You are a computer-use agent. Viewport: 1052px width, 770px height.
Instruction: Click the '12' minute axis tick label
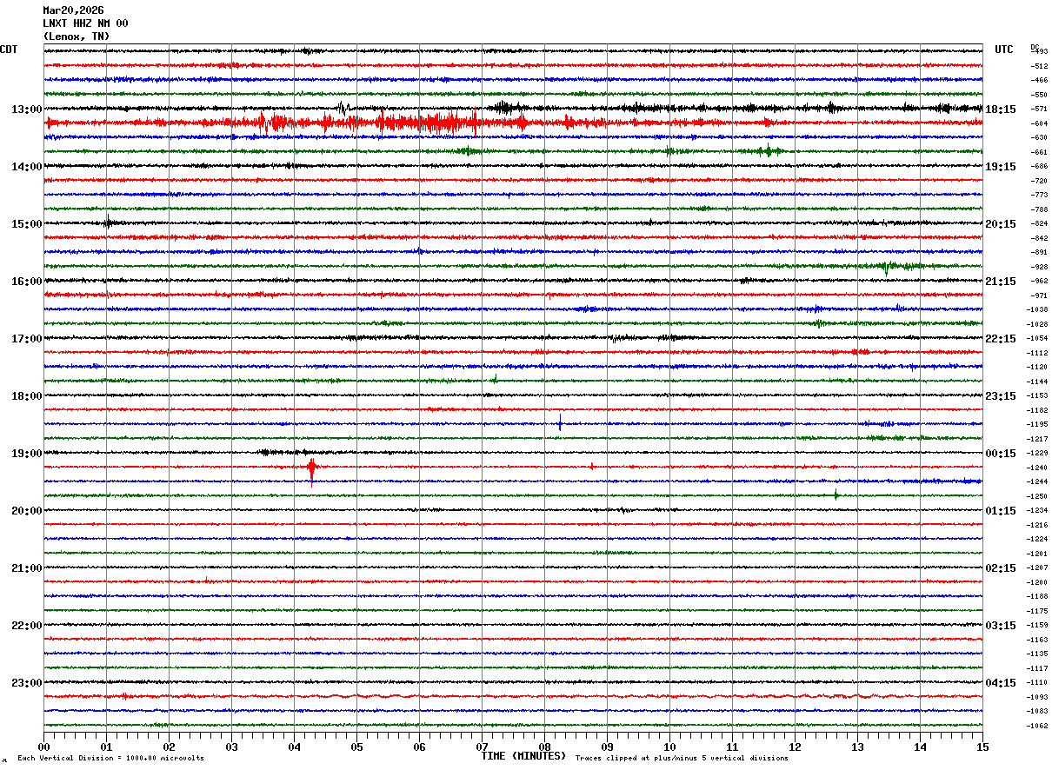(x=795, y=747)
